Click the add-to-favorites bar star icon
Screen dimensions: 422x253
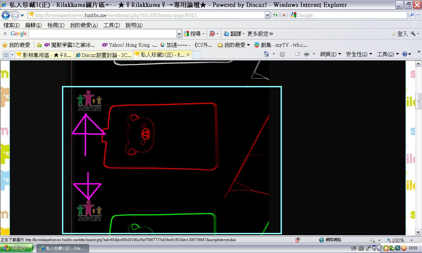coord(39,45)
